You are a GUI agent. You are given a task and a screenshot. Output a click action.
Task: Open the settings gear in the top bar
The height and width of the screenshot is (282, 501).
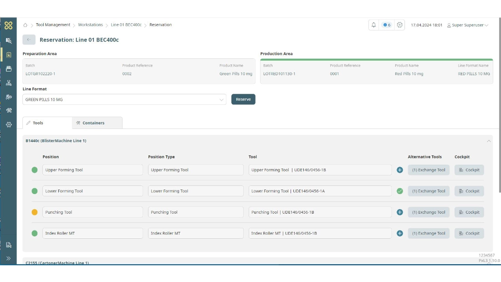tap(399, 25)
